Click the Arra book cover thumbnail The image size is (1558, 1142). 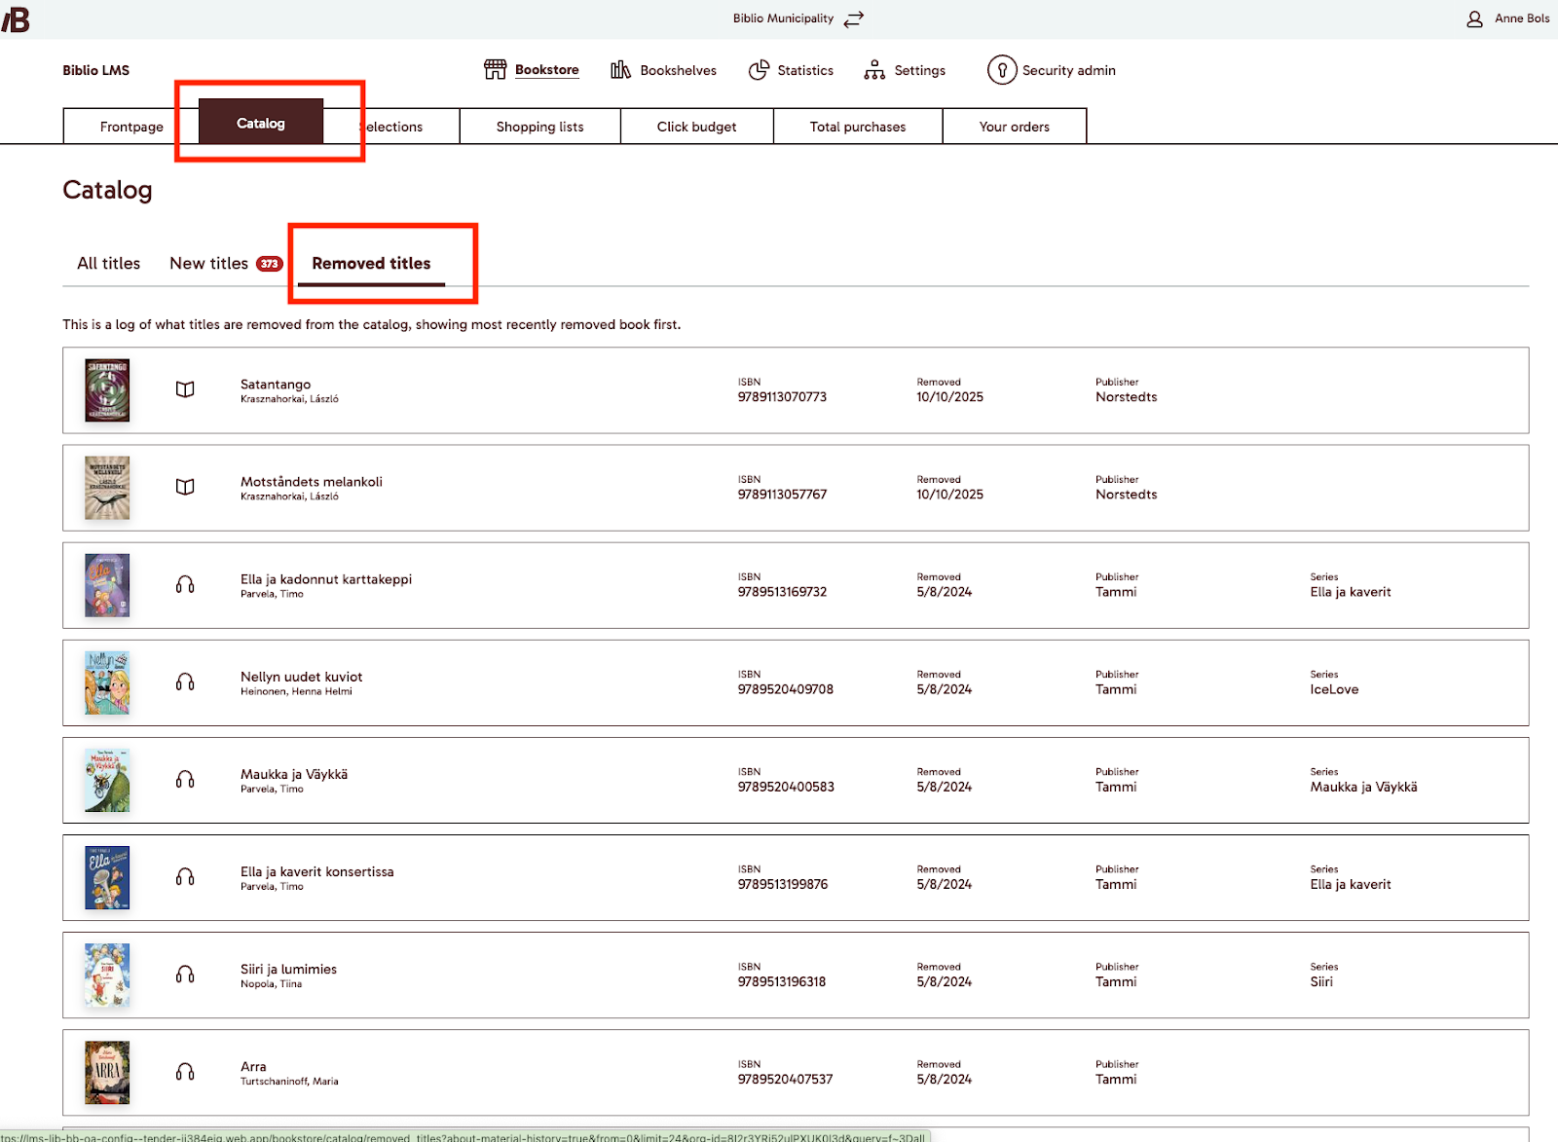pyautogui.click(x=107, y=1072)
